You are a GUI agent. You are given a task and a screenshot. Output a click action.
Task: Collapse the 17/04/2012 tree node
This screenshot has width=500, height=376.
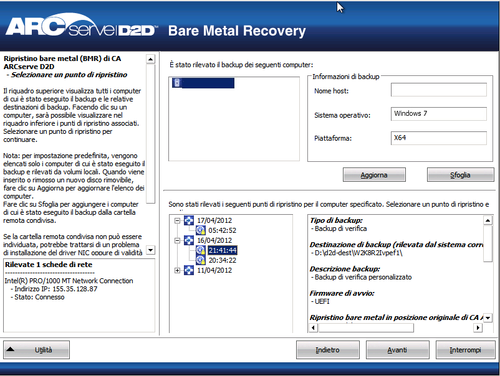(x=178, y=220)
